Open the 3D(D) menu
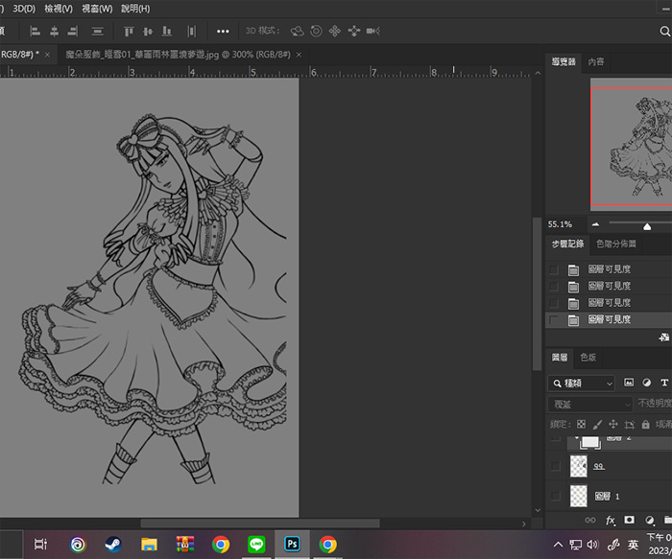Image resolution: width=672 pixels, height=559 pixels. pos(24,9)
